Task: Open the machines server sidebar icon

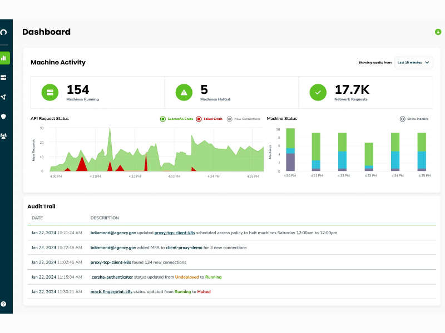Action: (x=3, y=78)
